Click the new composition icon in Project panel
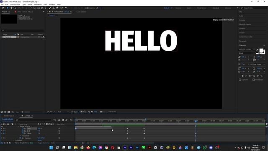The image size is (268, 151). coord(9,112)
